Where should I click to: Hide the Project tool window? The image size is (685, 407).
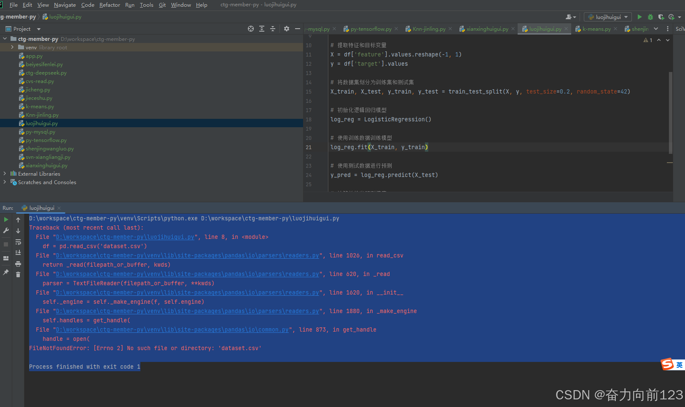point(298,29)
